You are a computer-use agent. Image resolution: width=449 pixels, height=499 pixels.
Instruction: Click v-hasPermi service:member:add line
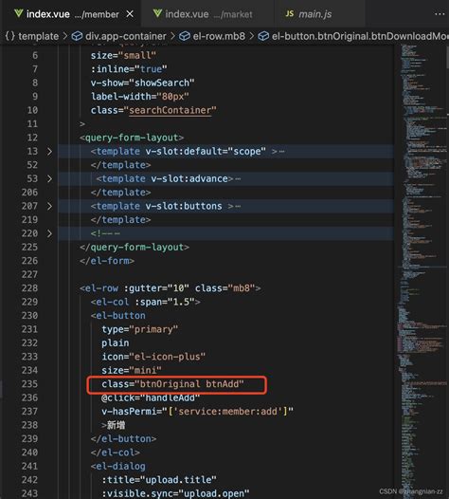197,411
